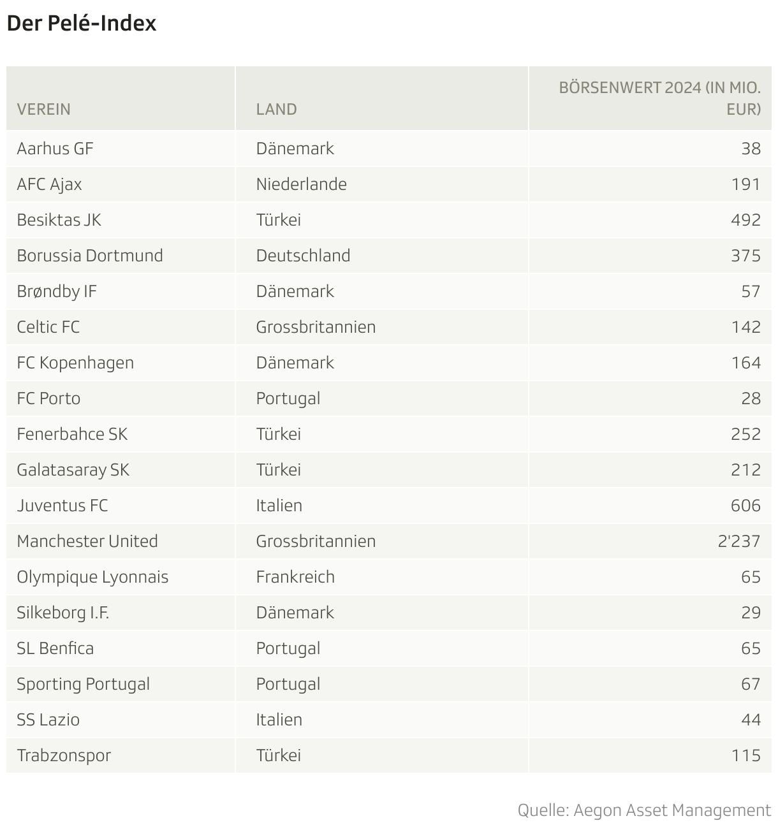Click the Börsenwert 2024 column header
The height and width of the screenshot is (830, 778).
[x=659, y=98]
